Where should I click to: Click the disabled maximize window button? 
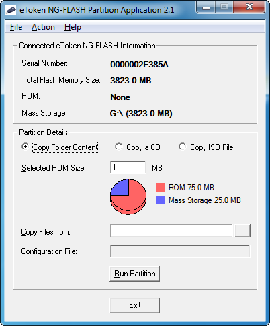[224, 7]
